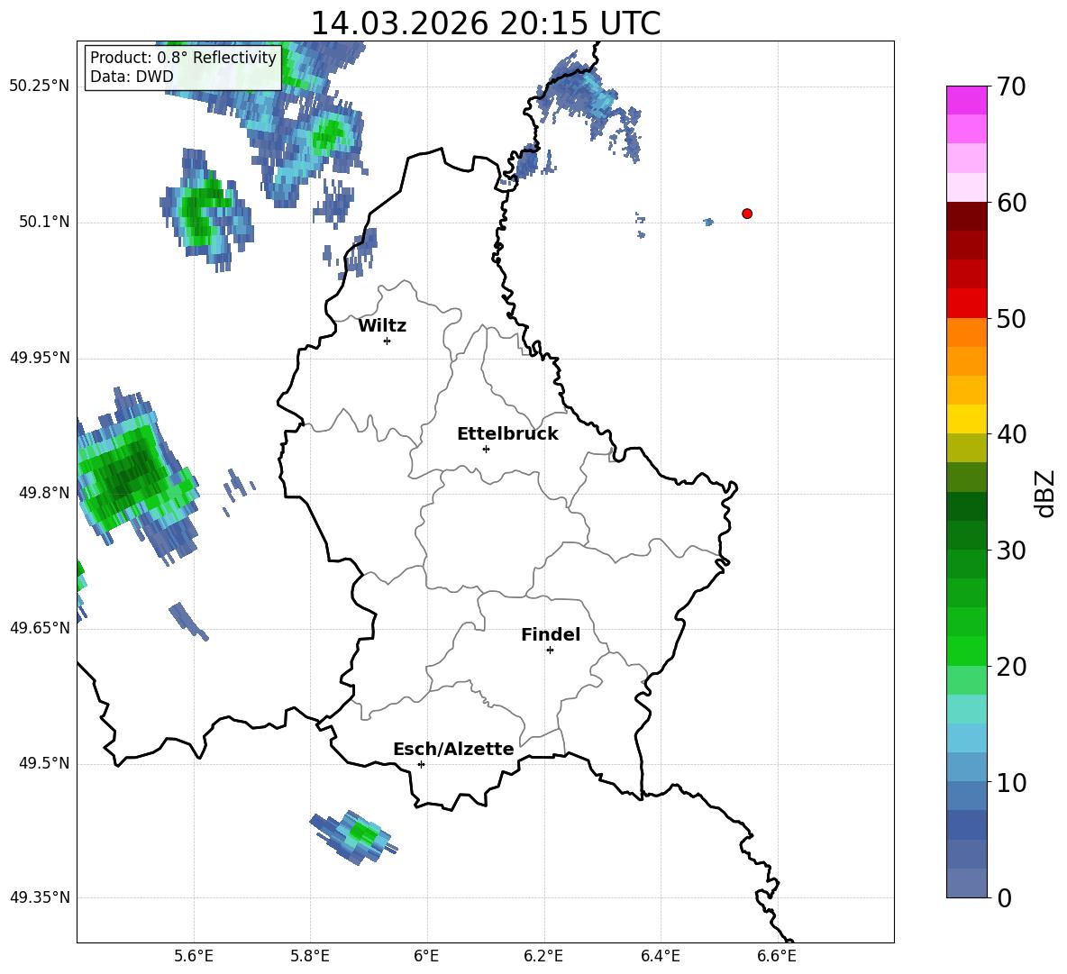This screenshot has width=1067, height=974.
Task: Click the Wiltz station cross marker
Action: pyautogui.click(x=388, y=341)
